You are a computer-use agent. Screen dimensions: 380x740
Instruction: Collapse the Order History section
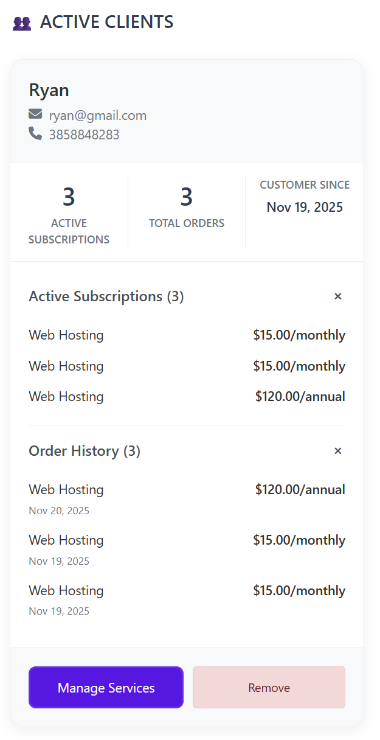[x=337, y=451]
